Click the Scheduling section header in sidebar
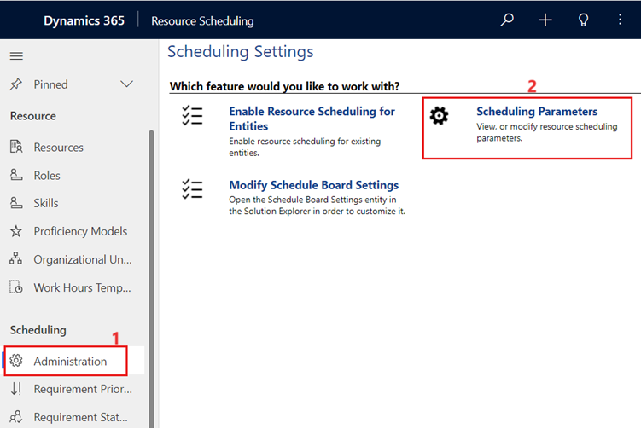The height and width of the screenshot is (429, 641). [x=38, y=330]
